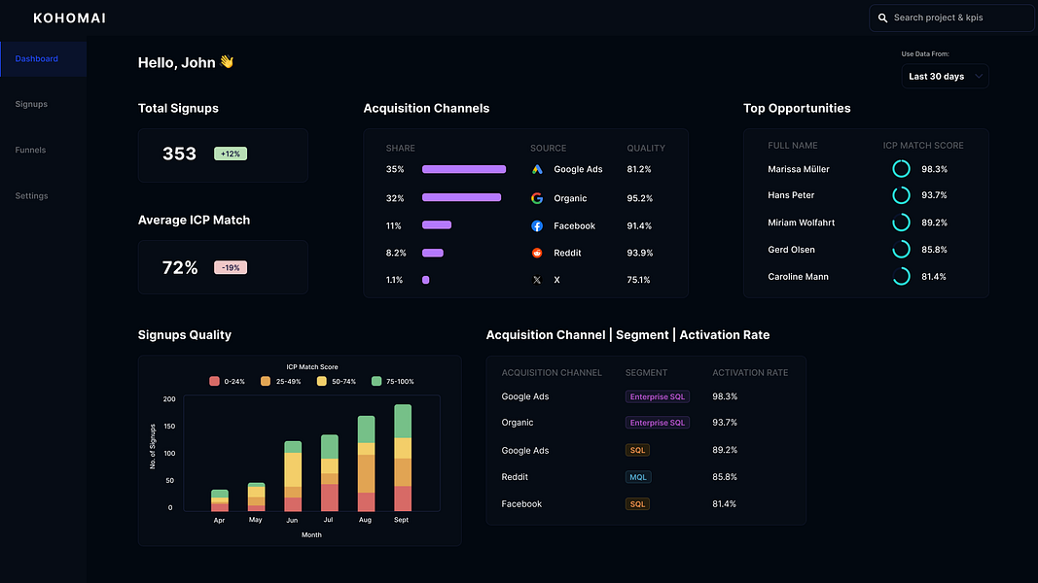1038x583 pixels.
Task: Open Settings in the sidebar
Action: (x=31, y=195)
